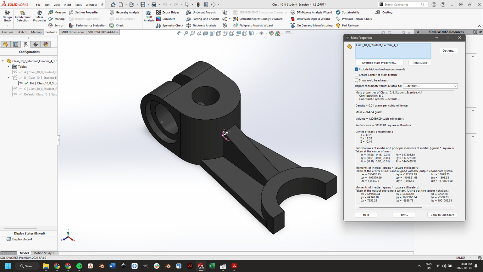Expand the Tables folder
This screenshot has width=483, height=272.
coord(8,67)
